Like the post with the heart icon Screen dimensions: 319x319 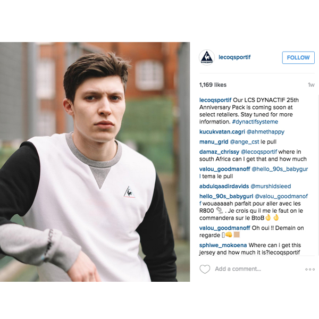pyautogui.click(x=205, y=269)
